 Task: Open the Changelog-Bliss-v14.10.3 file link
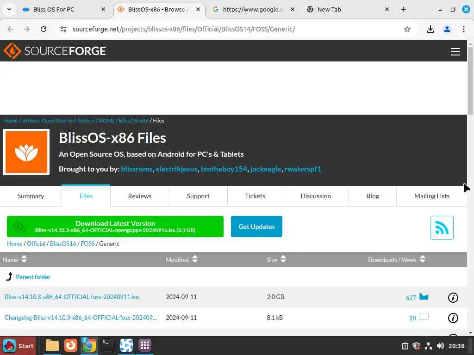81,318
